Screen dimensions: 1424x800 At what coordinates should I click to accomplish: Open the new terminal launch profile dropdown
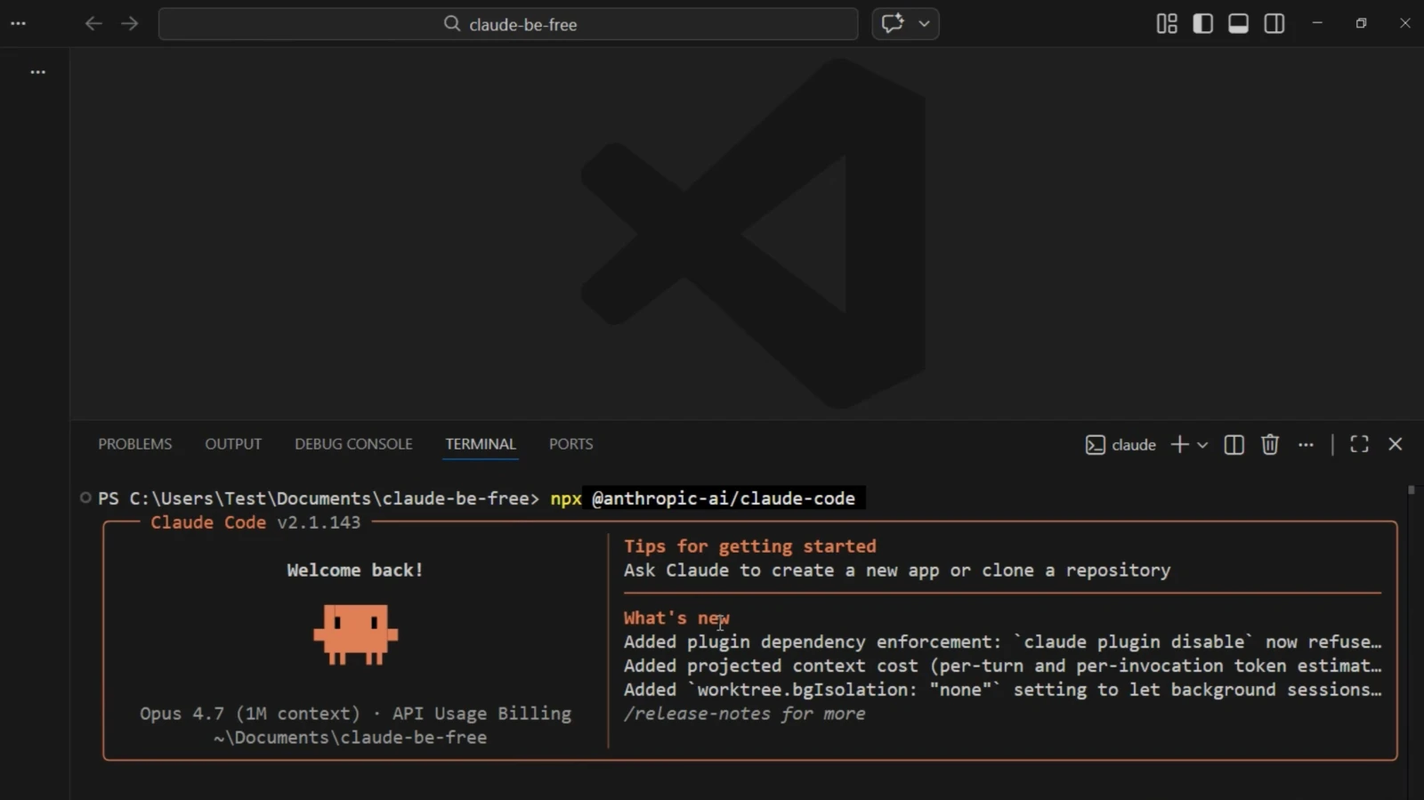[1202, 445]
